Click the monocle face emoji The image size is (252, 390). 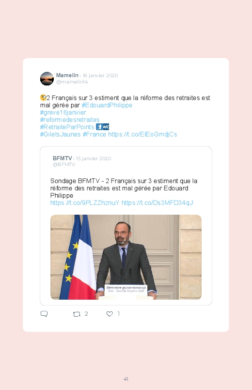pos(43,98)
